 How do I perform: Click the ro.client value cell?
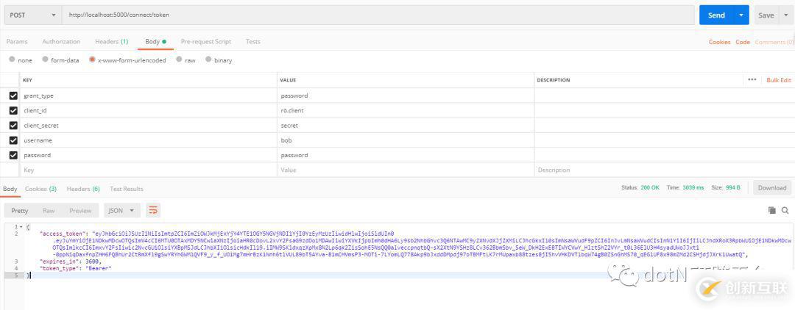click(x=406, y=110)
